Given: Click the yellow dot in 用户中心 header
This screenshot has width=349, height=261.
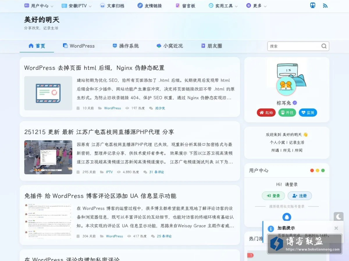Looking at the screenshot, I should point(318,171).
